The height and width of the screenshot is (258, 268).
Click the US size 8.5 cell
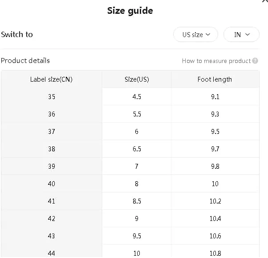pos(137,201)
